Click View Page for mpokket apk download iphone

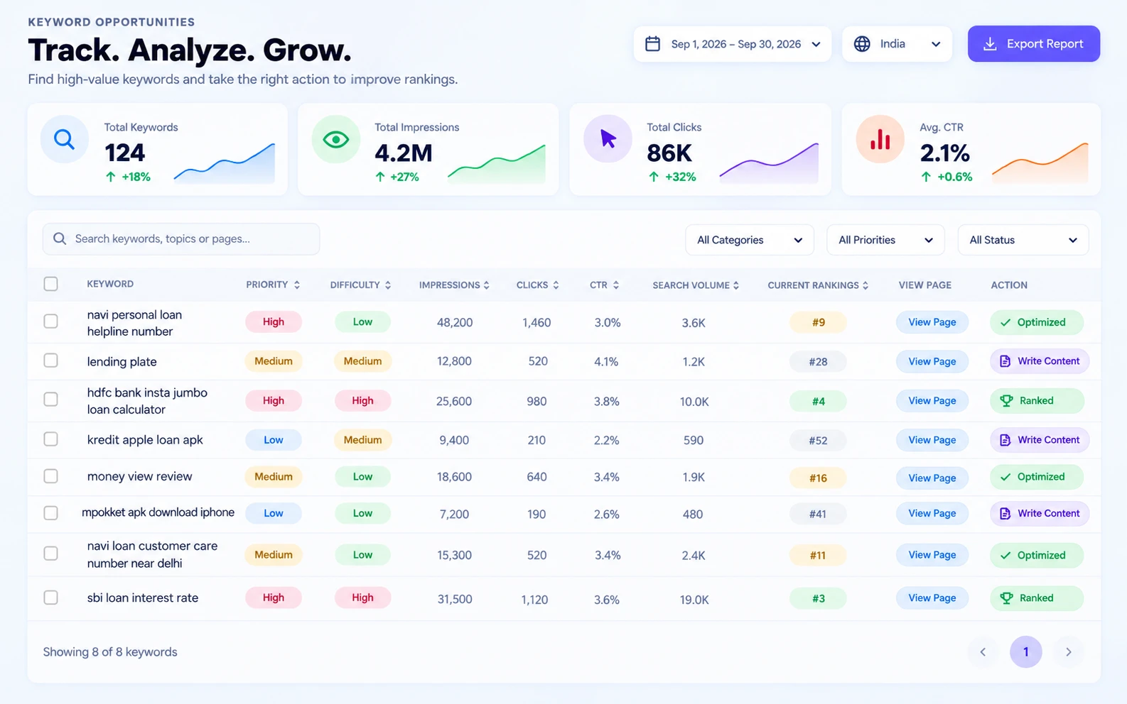(x=932, y=513)
